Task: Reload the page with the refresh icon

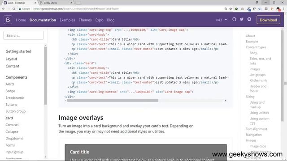Action: click(x=14, y=8)
